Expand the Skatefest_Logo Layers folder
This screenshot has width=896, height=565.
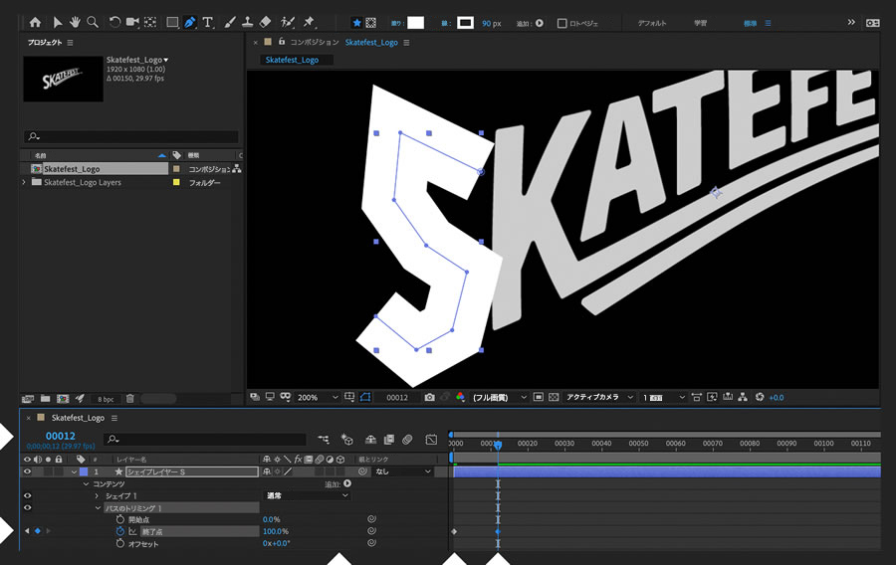pyautogui.click(x=24, y=183)
